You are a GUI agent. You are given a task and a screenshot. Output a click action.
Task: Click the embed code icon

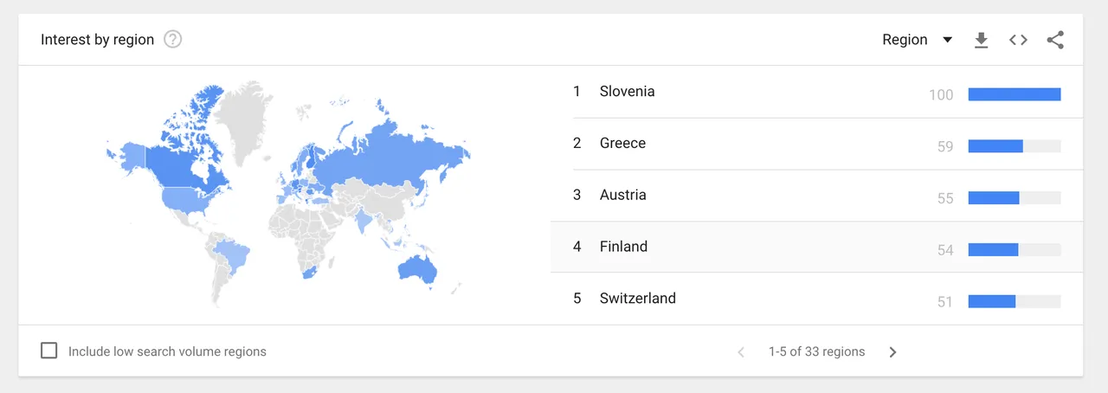[x=1018, y=40]
